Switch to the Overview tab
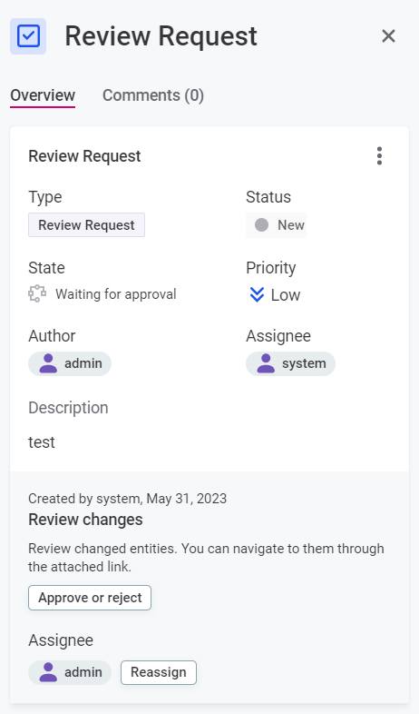This screenshot has width=419, height=714. [43, 95]
